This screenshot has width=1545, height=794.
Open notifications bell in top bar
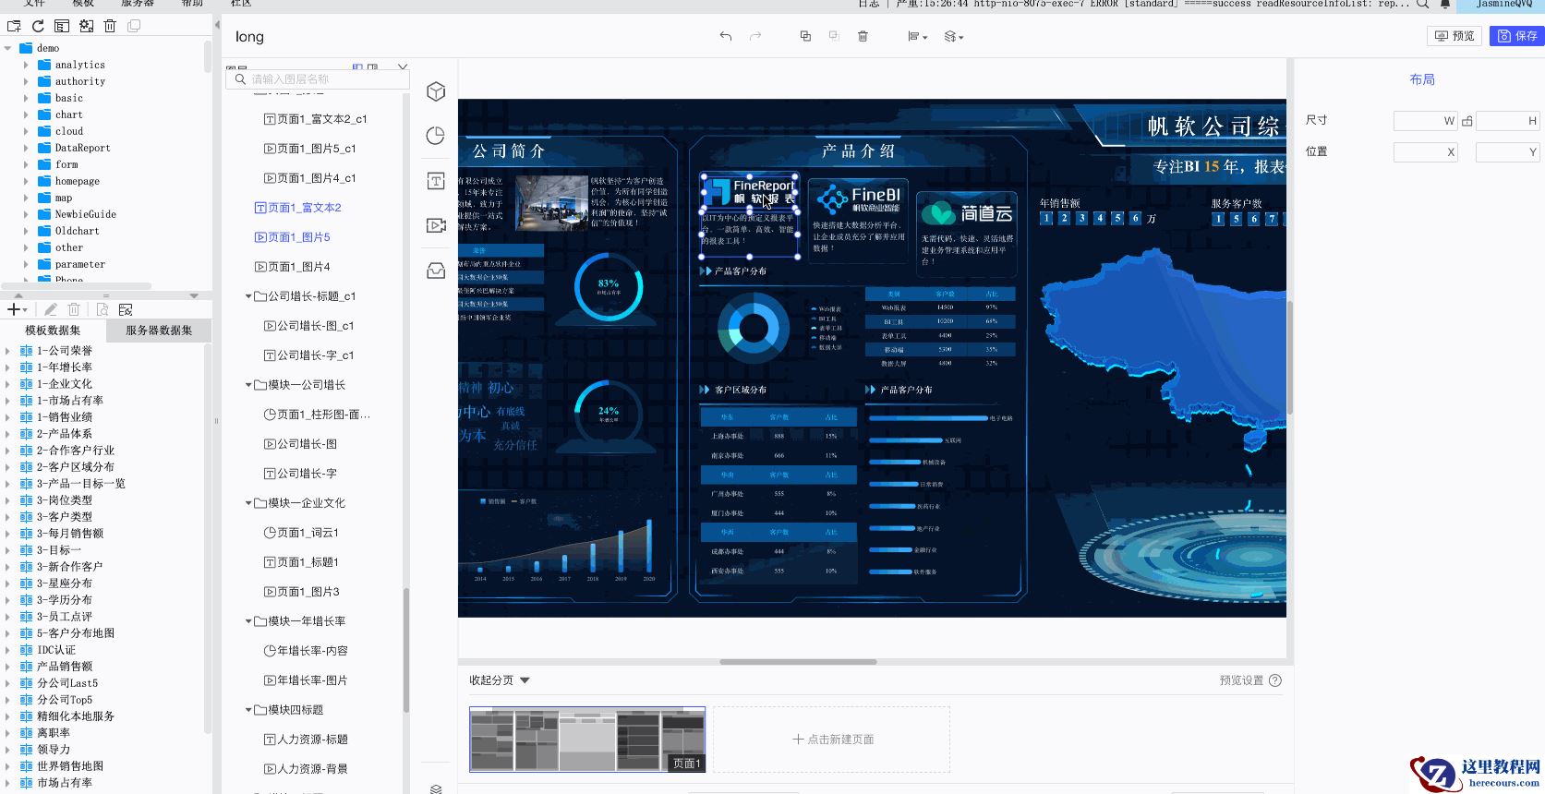click(1445, 4)
